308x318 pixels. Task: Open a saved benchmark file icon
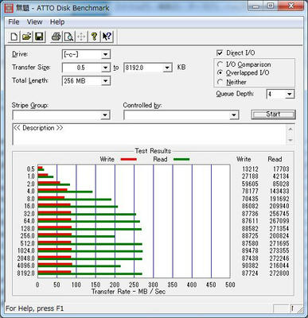(x=26, y=37)
